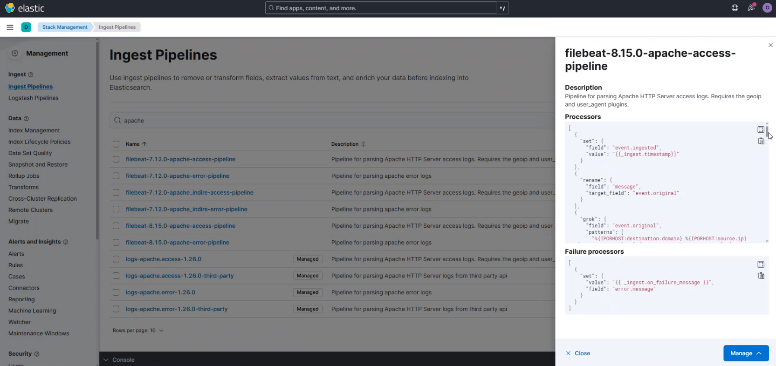The height and width of the screenshot is (366, 776).
Task: Toggle the select-all pipelines checkbox
Action: click(x=116, y=144)
